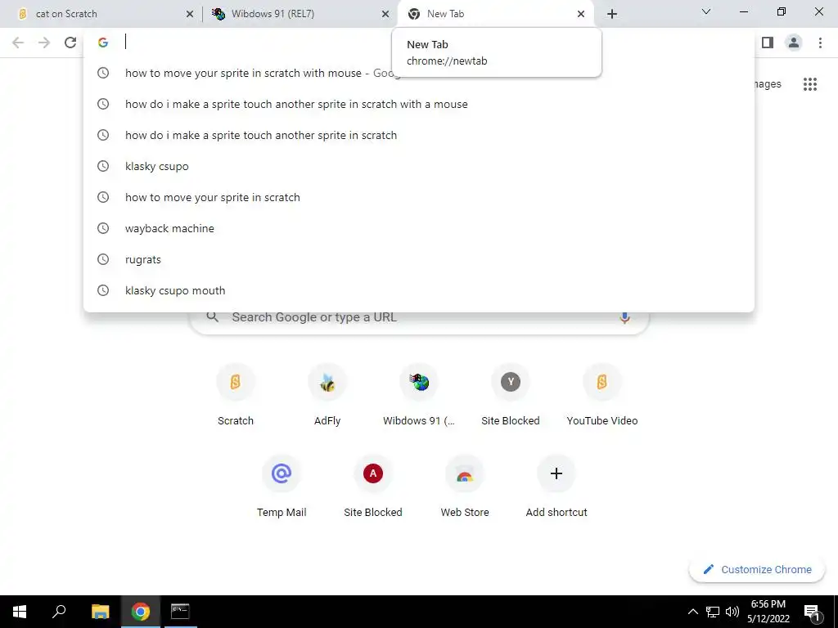
Task: Open the Scratch shortcut tile
Action: (x=235, y=396)
